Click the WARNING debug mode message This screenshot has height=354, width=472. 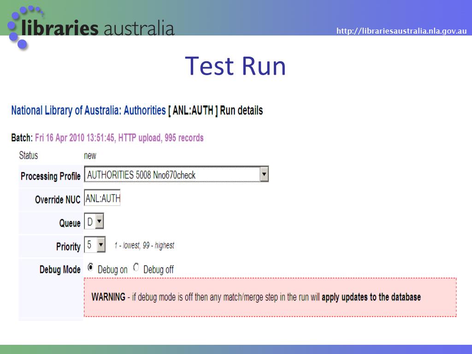[x=270, y=297]
